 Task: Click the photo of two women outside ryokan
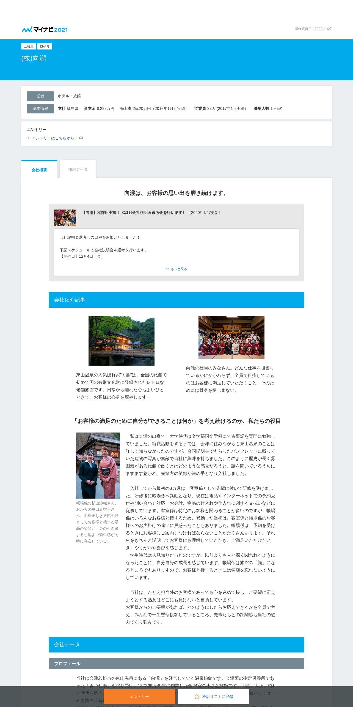(x=98, y=466)
